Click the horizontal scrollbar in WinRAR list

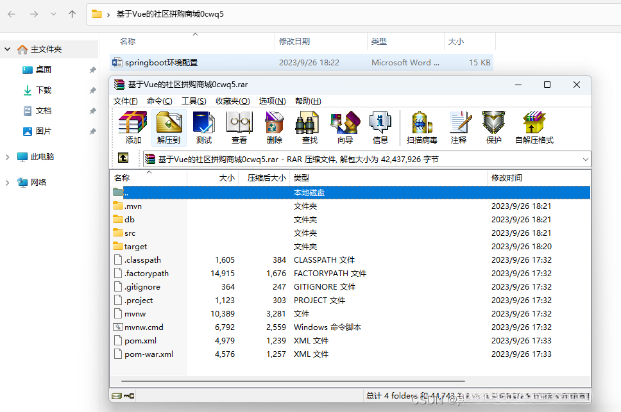click(293, 381)
